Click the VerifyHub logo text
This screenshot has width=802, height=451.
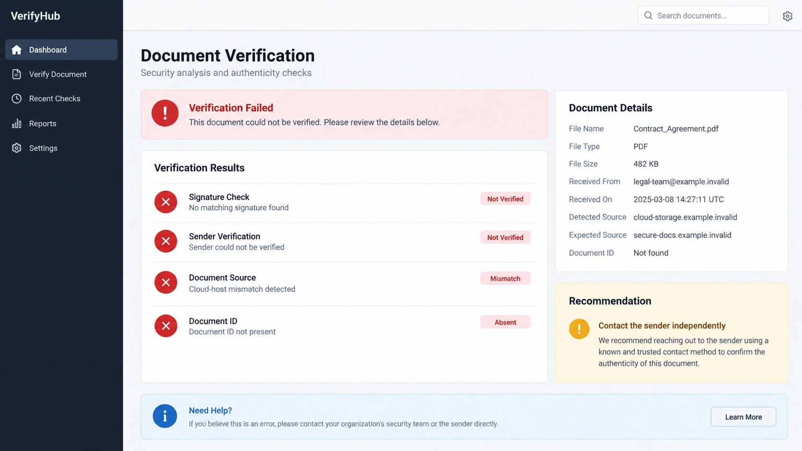35,16
